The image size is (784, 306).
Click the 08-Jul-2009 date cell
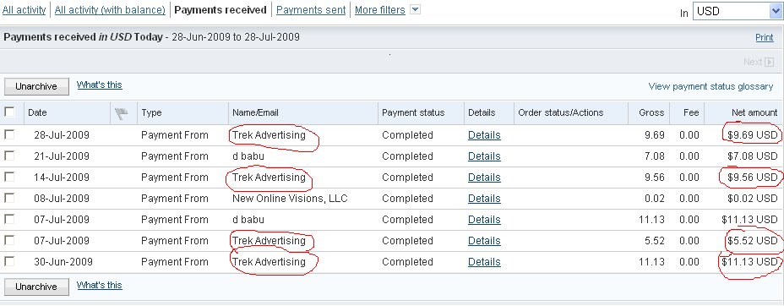[x=62, y=199]
